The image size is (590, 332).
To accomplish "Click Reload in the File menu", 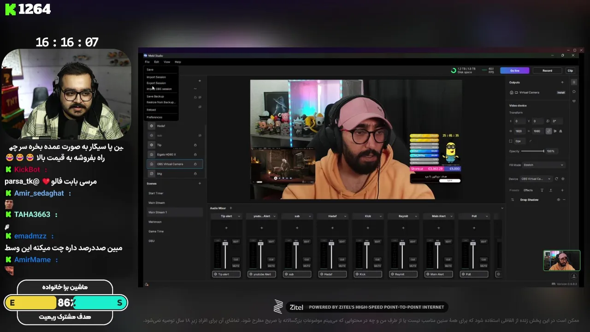I will pyautogui.click(x=151, y=110).
